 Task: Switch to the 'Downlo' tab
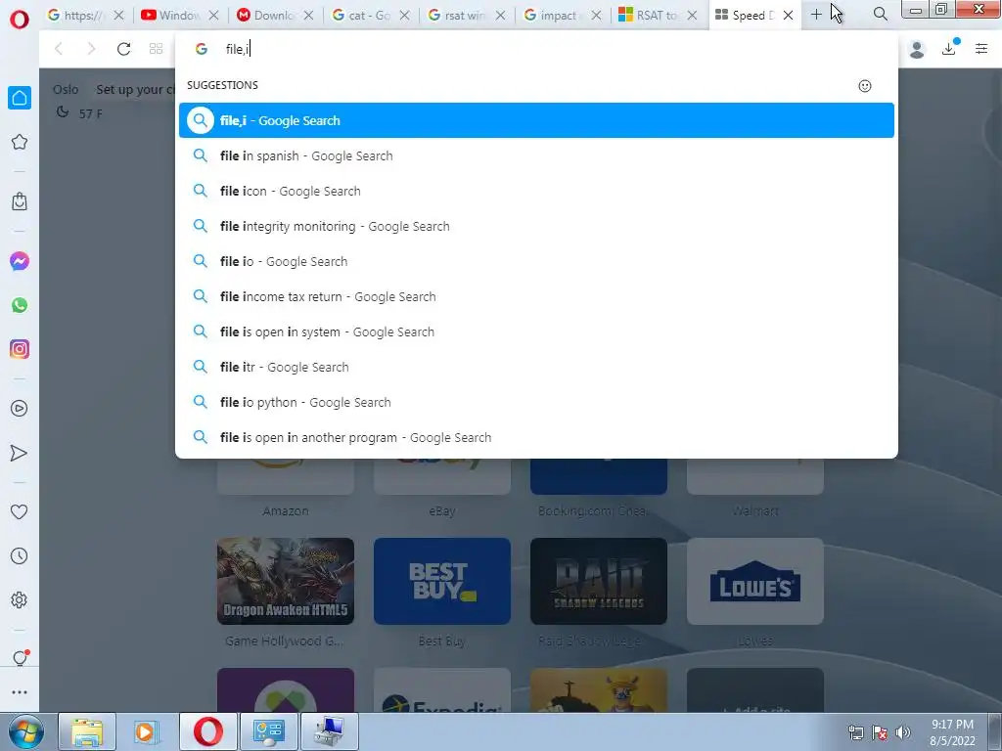point(275,15)
